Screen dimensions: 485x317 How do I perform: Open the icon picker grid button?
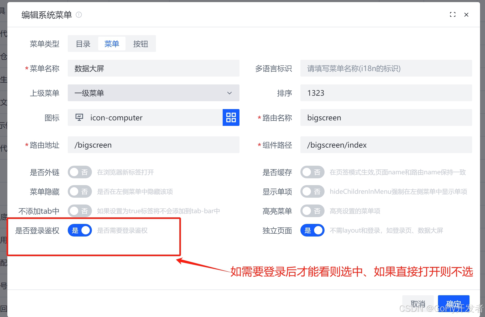tap(231, 117)
